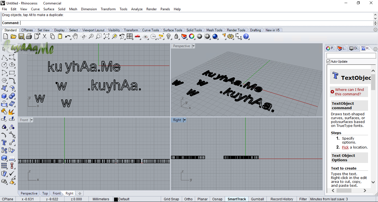Click the Cut scissors icon

[x=45, y=36]
